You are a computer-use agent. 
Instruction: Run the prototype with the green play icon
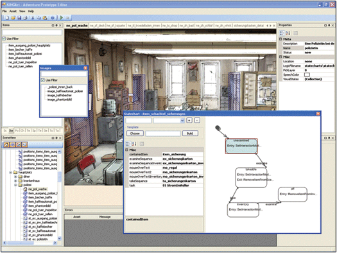click(x=62, y=18)
